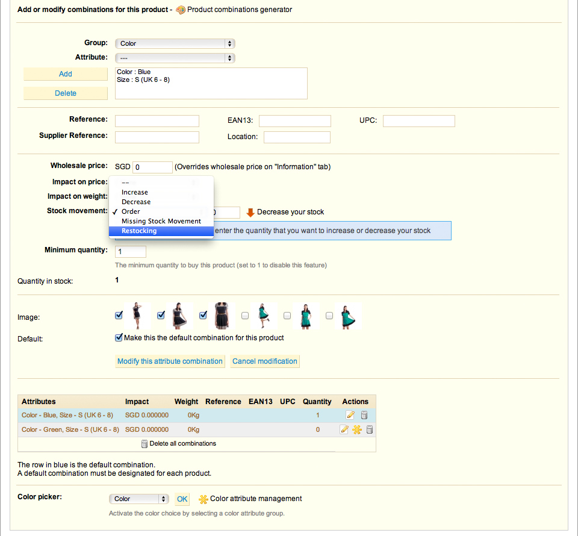Select 'Size : S (UK 6 - 8)' in the list
This screenshot has height=536, width=578.
pyautogui.click(x=143, y=79)
